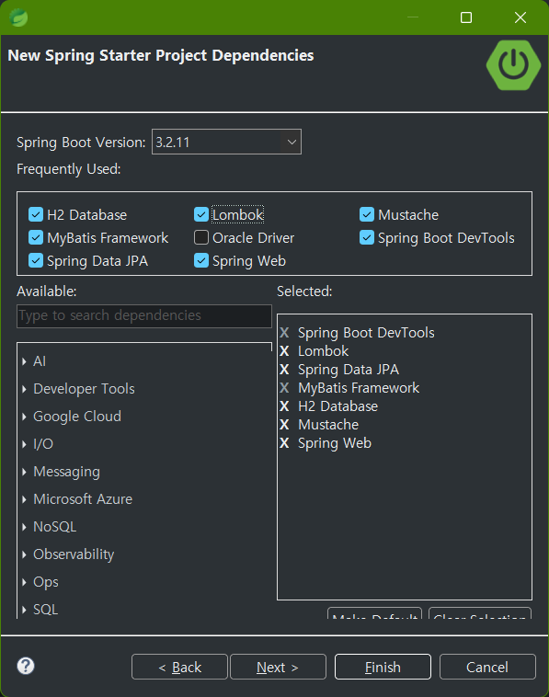
Task: Select 'Lombok' in the Selected list
Action: (x=323, y=351)
